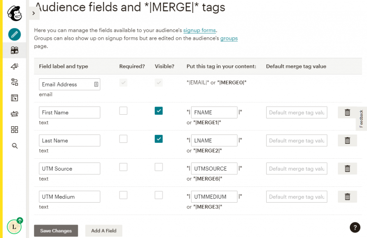Open the signup forms link
This screenshot has width=367, height=238.
199,31
